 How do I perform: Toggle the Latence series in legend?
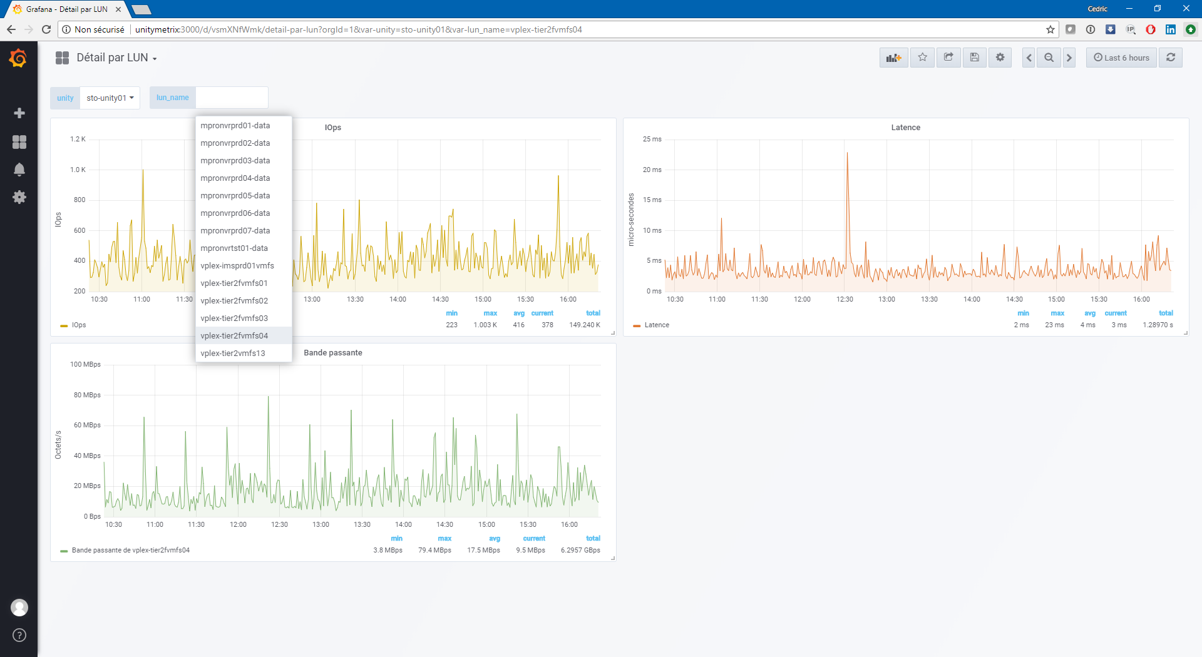[x=656, y=325]
